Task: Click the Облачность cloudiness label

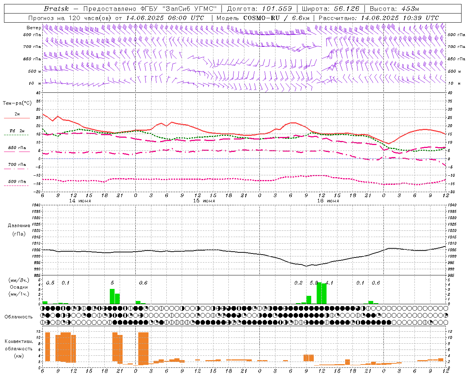Action: click(19, 317)
